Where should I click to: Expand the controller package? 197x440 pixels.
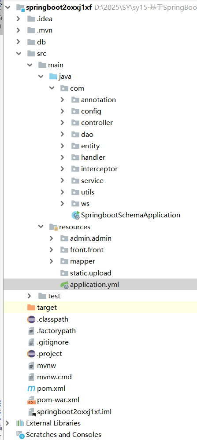pos(62,123)
